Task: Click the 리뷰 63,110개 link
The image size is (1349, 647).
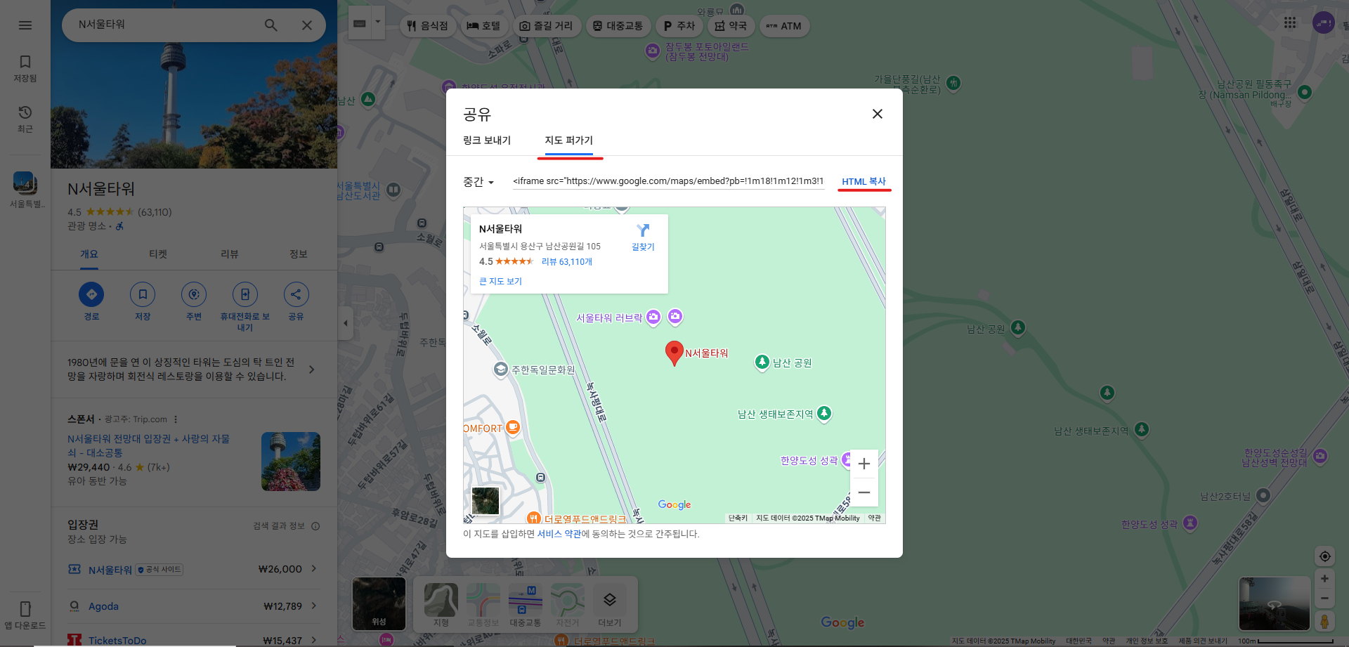Action: 566,261
